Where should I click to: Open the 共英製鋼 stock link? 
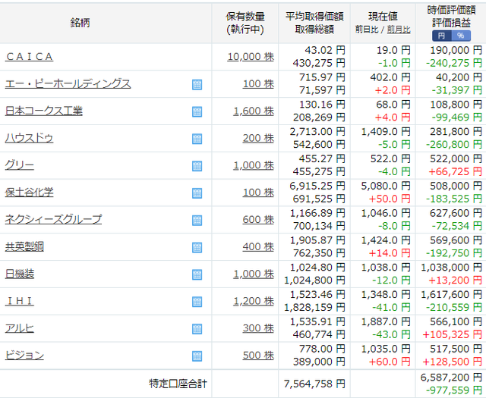(24, 246)
